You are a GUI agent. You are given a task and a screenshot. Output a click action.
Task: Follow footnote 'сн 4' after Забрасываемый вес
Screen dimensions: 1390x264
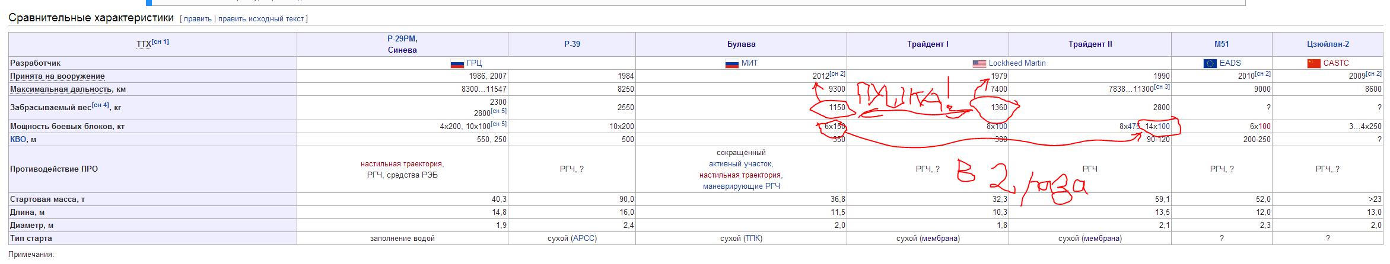pyautogui.click(x=100, y=105)
